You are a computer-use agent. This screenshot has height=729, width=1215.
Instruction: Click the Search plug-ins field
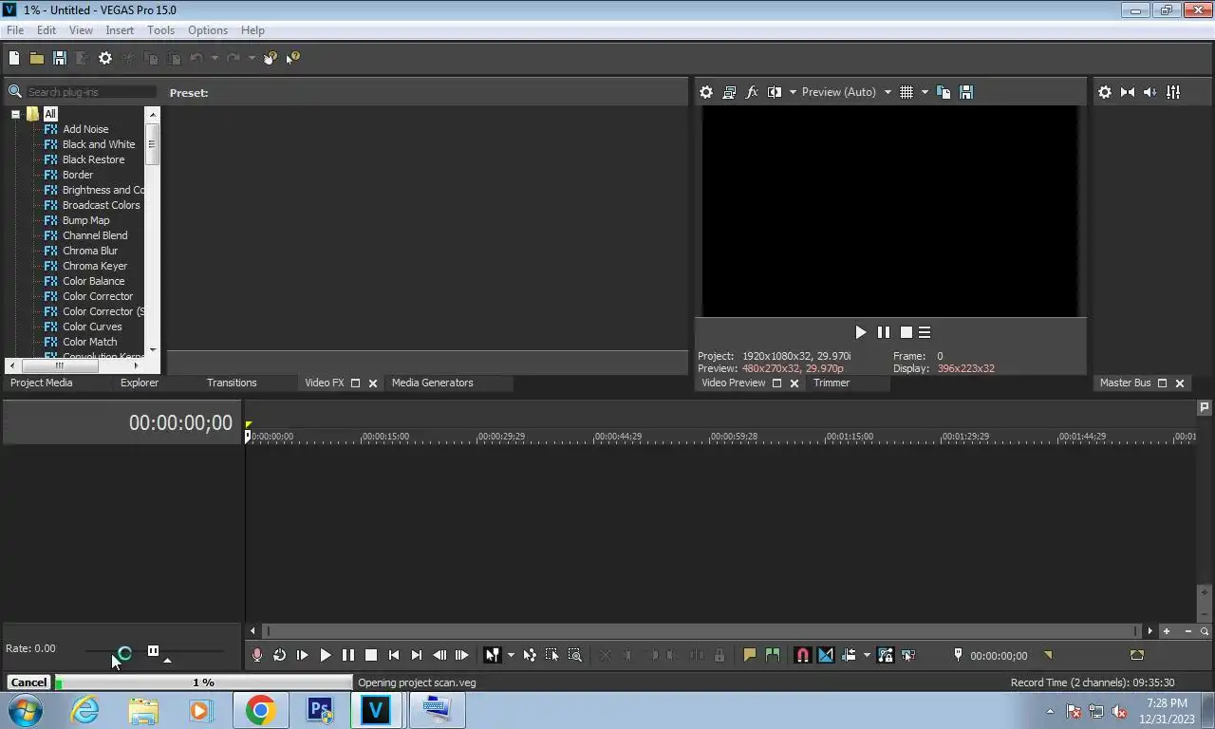pyautogui.click(x=91, y=92)
